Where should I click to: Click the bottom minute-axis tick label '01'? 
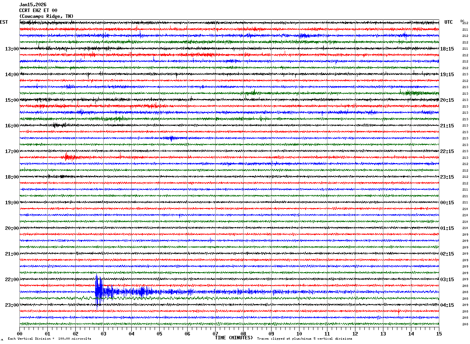tap(47, 334)
